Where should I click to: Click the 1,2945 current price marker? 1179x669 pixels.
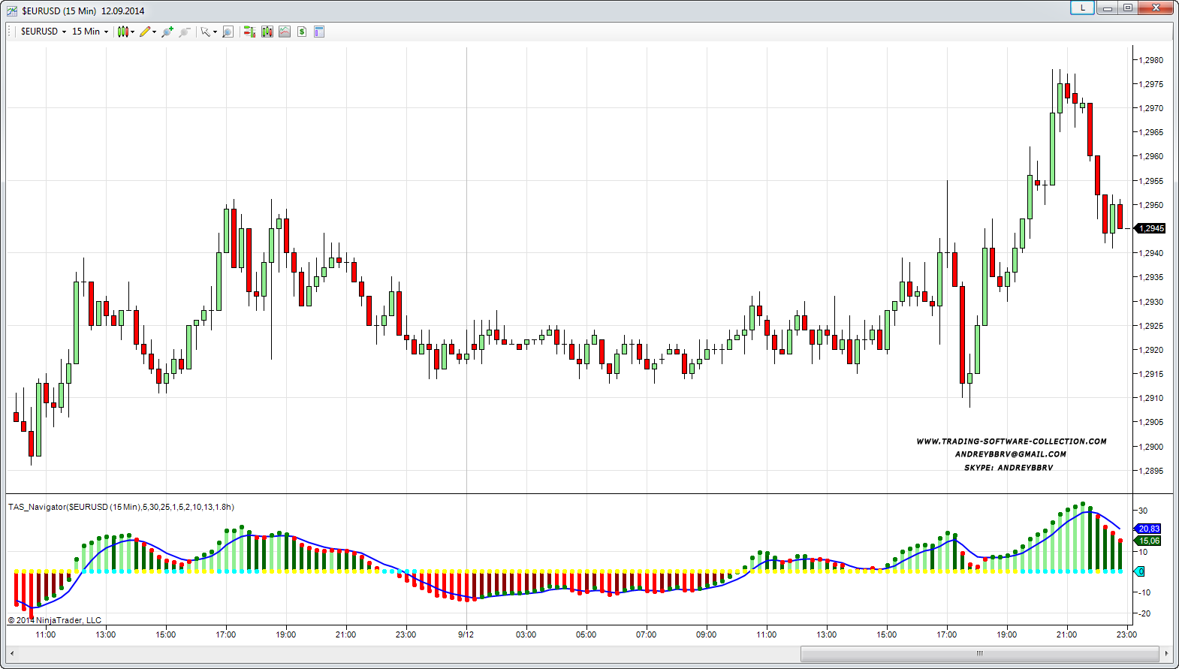coord(1150,228)
